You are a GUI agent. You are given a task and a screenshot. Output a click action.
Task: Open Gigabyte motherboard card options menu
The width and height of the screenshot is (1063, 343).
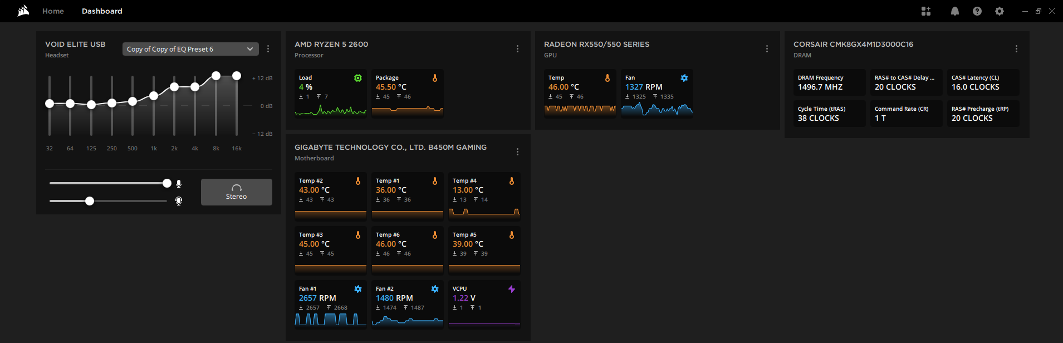(x=517, y=152)
